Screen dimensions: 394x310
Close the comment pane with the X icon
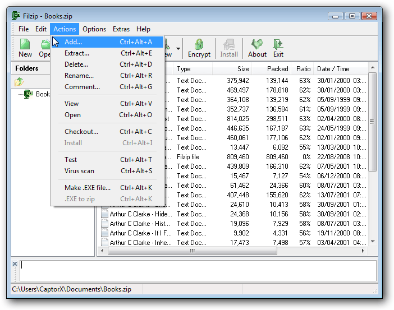pos(15,263)
